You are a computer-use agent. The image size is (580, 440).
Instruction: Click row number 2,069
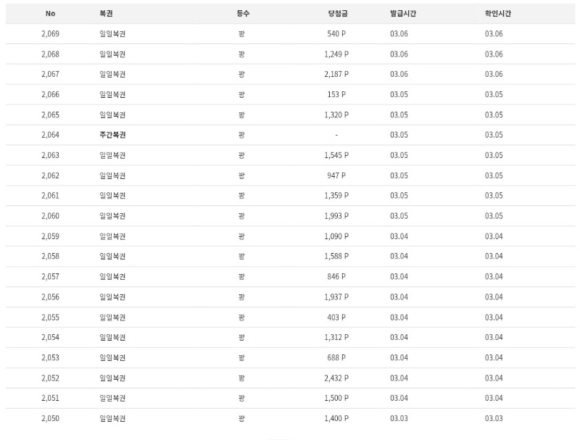tap(50, 34)
